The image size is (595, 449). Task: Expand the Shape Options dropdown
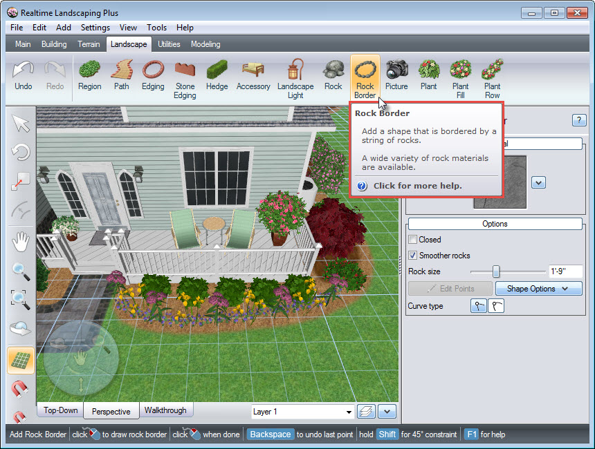point(538,289)
